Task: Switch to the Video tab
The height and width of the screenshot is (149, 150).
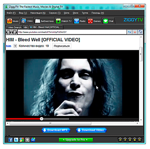Action: click(27, 21)
